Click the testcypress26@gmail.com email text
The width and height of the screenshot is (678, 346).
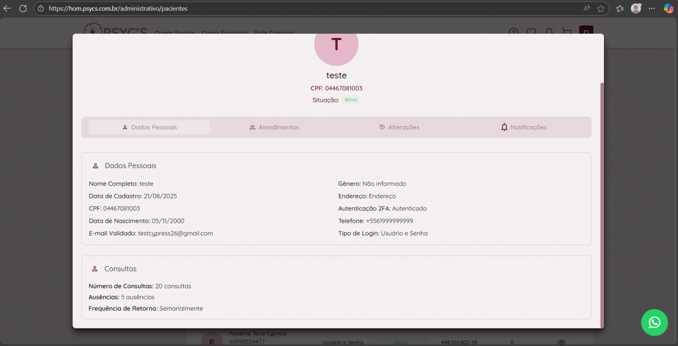[x=175, y=233]
